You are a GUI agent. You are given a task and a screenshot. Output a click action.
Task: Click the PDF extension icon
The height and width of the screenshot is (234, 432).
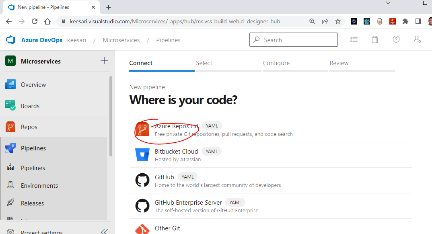pos(392,21)
